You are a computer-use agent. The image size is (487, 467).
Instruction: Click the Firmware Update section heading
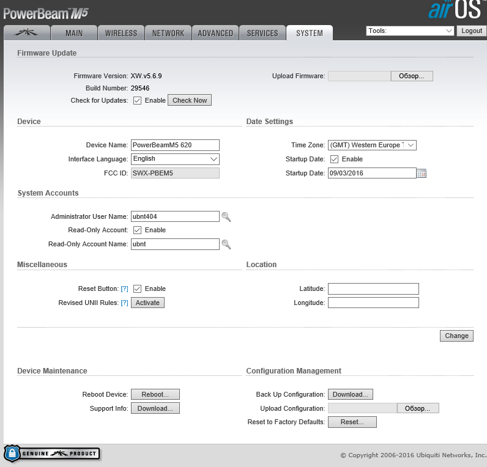[47, 53]
